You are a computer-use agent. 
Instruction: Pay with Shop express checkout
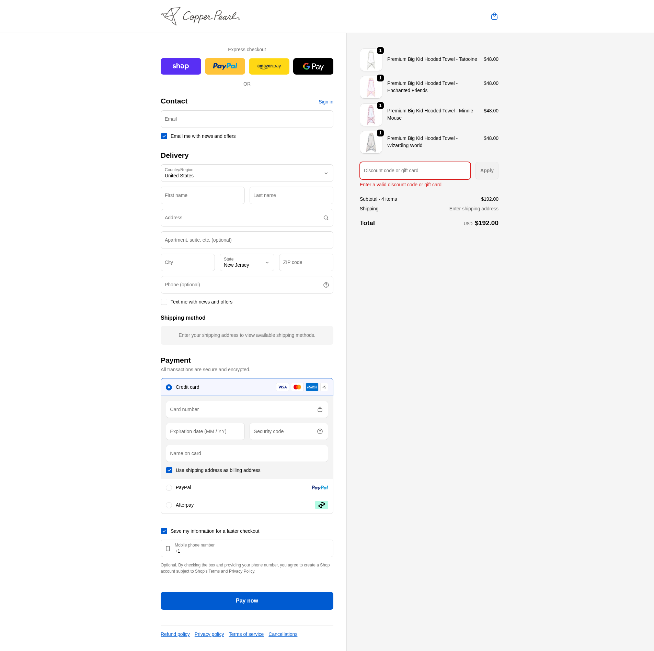[x=181, y=66]
